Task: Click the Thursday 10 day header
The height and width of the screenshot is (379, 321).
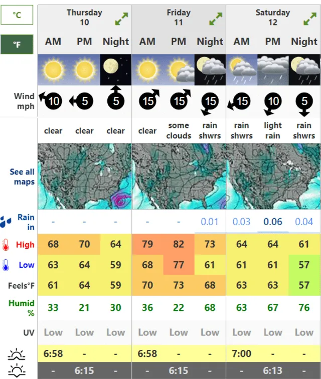Action: pos(84,17)
